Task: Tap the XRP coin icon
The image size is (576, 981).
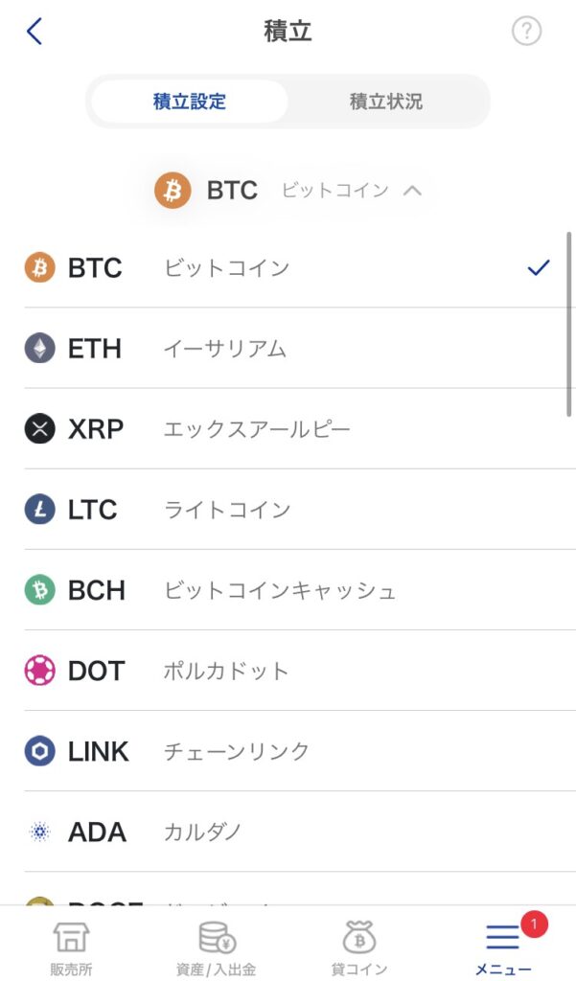Action: (x=40, y=429)
